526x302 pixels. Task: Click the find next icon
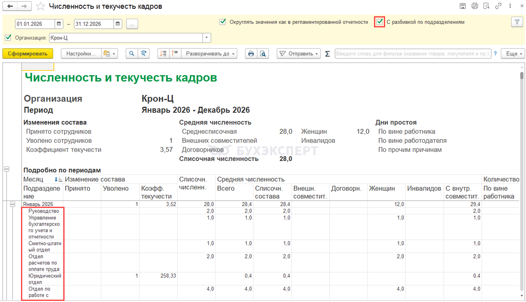(144, 54)
